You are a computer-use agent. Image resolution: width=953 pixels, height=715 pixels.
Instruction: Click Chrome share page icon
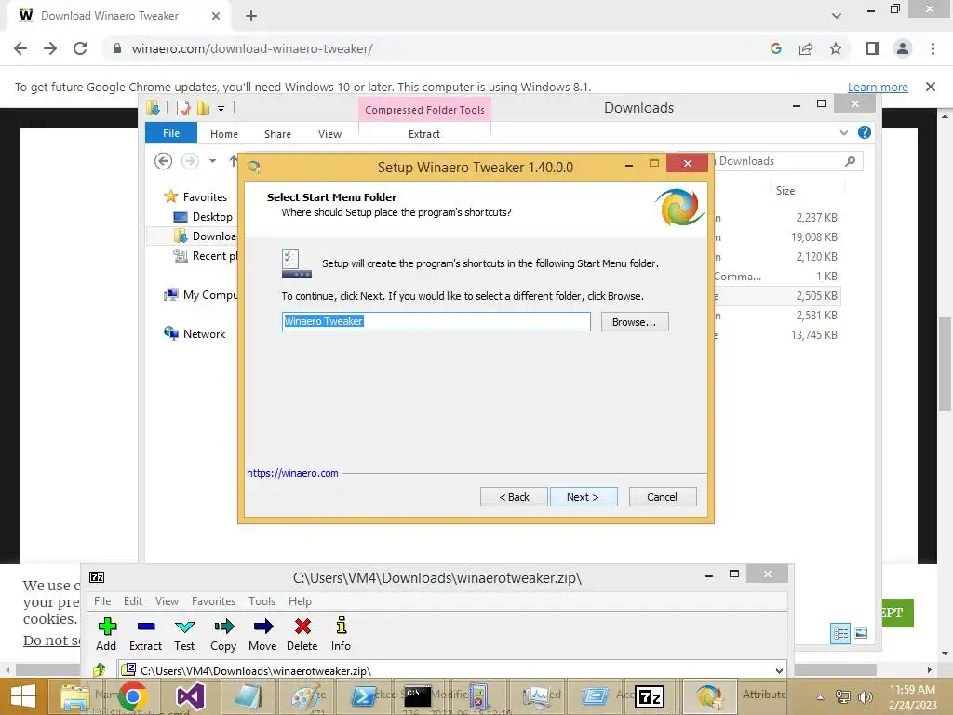pos(806,48)
